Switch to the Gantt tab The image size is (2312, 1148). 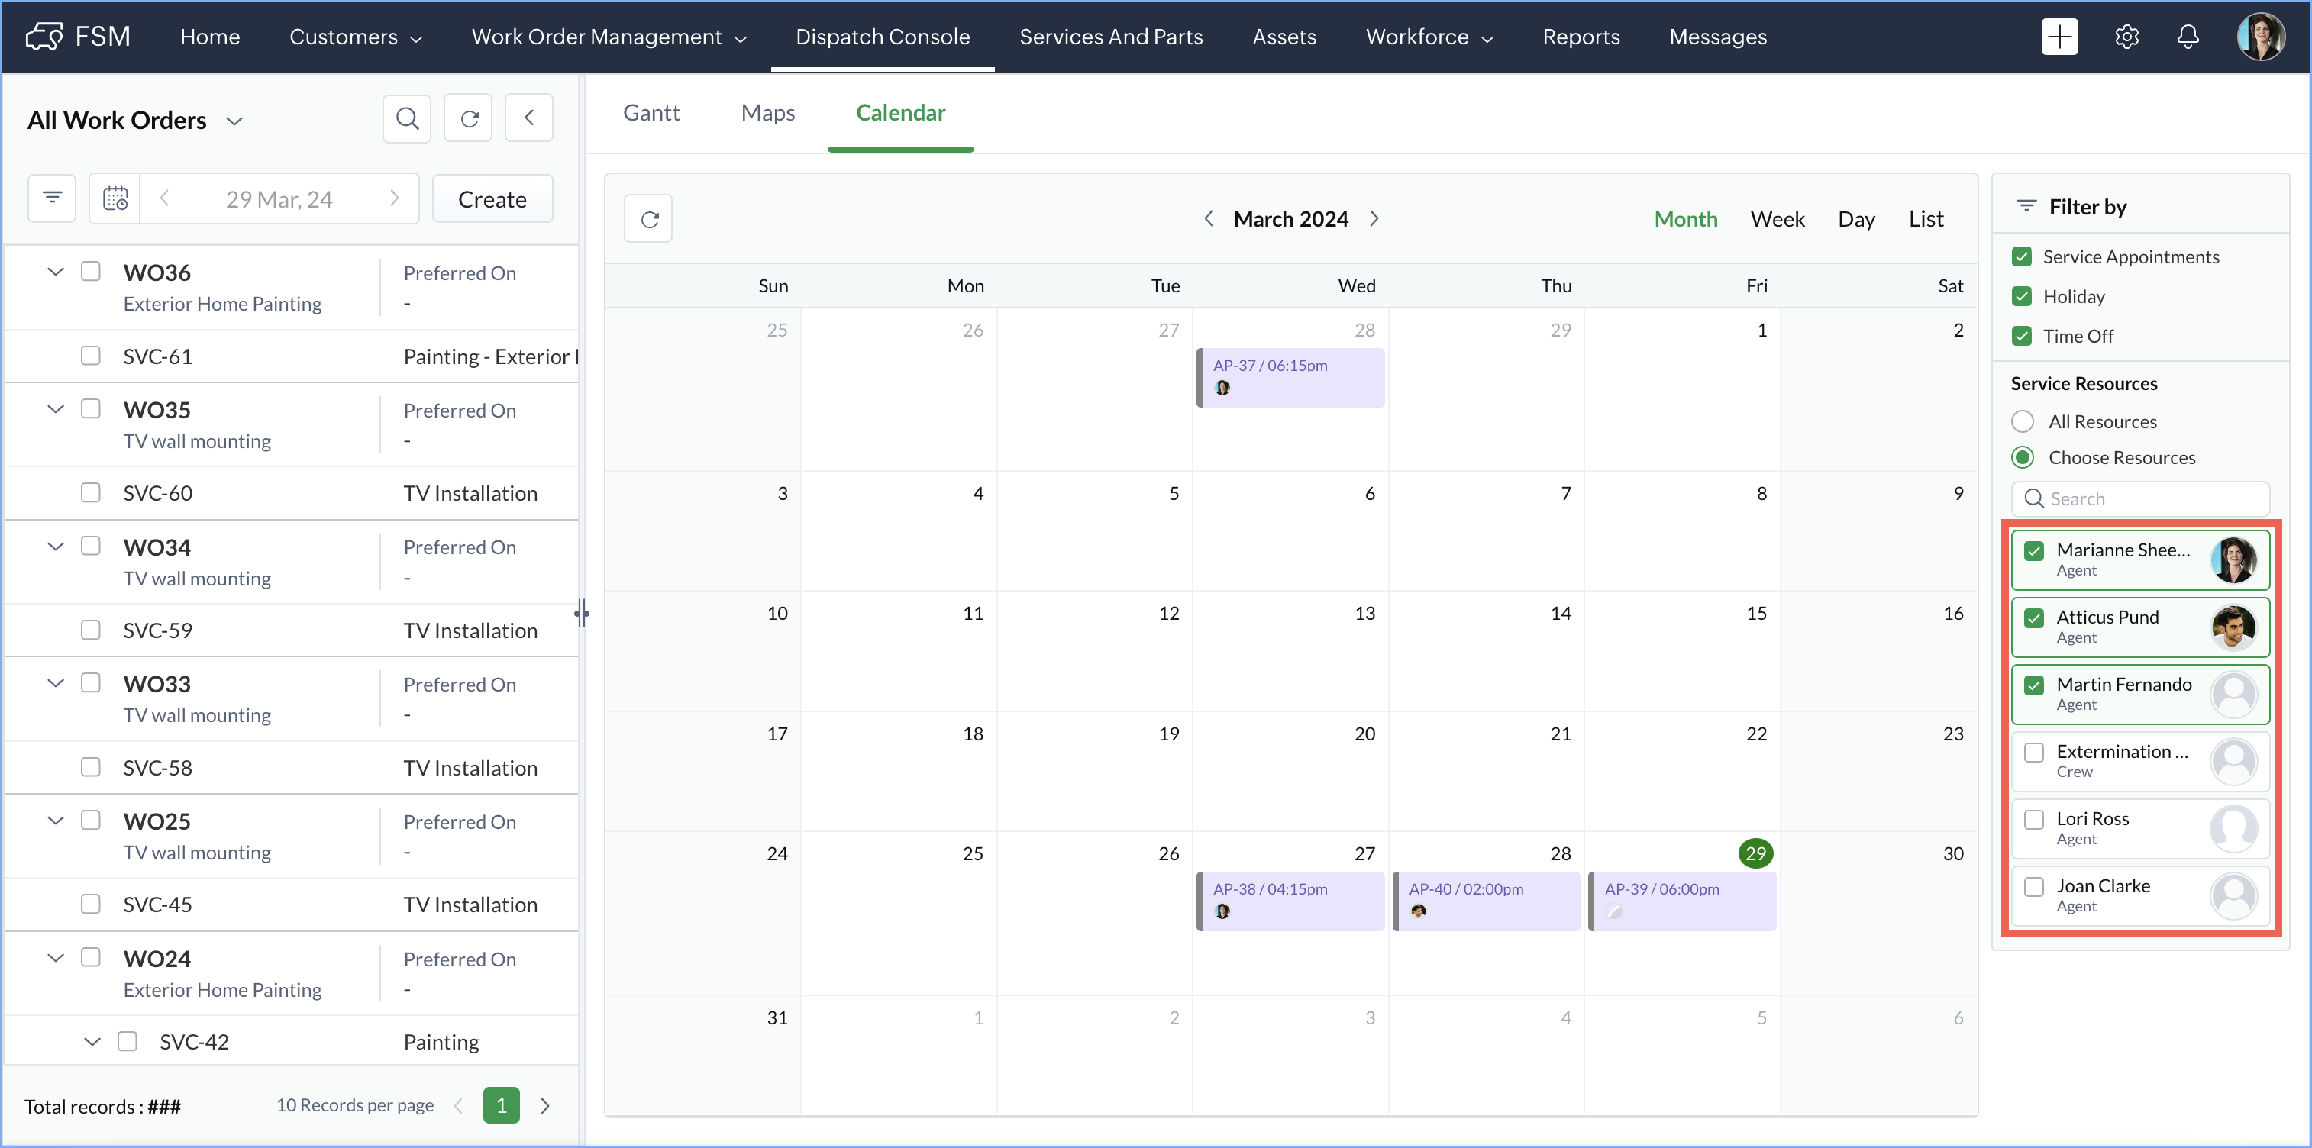click(651, 113)
